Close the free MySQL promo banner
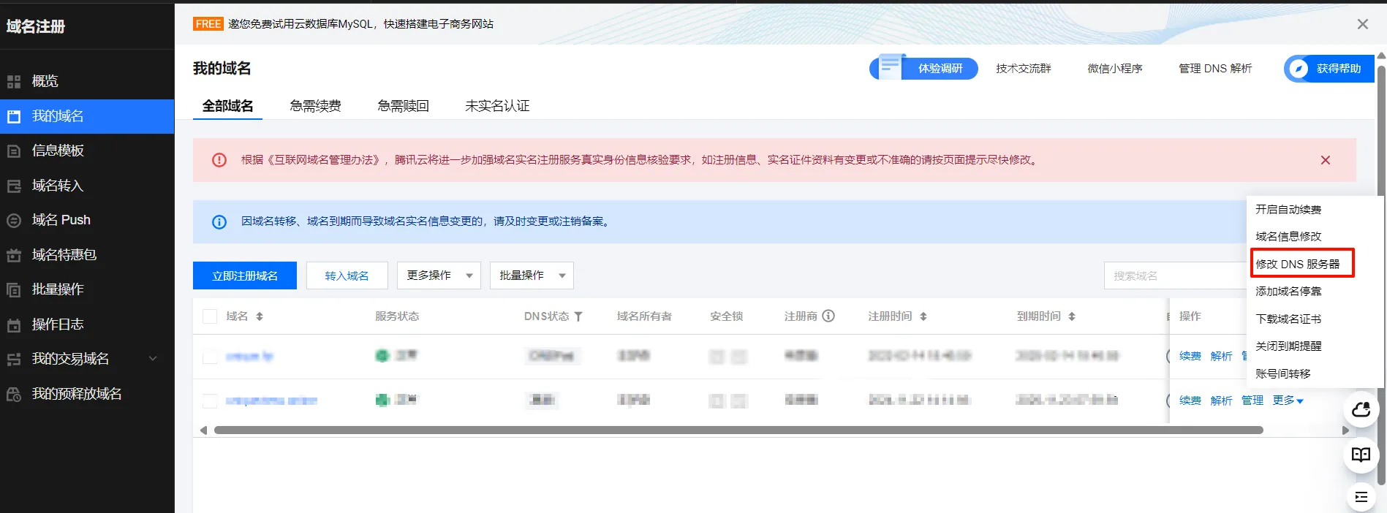This screenshot has height=513, width=1387. [1362, 24]
